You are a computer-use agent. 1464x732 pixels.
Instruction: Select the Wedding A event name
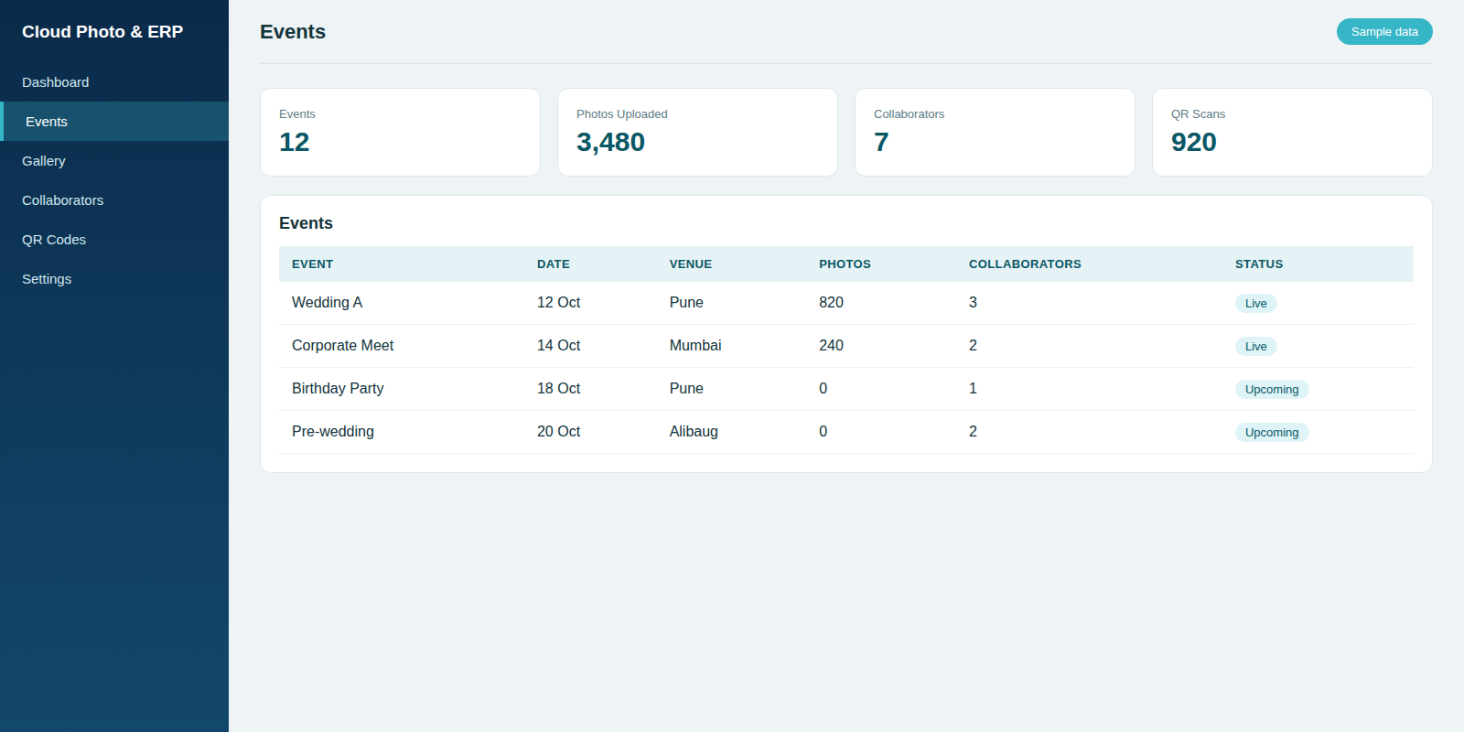point(327,303)
